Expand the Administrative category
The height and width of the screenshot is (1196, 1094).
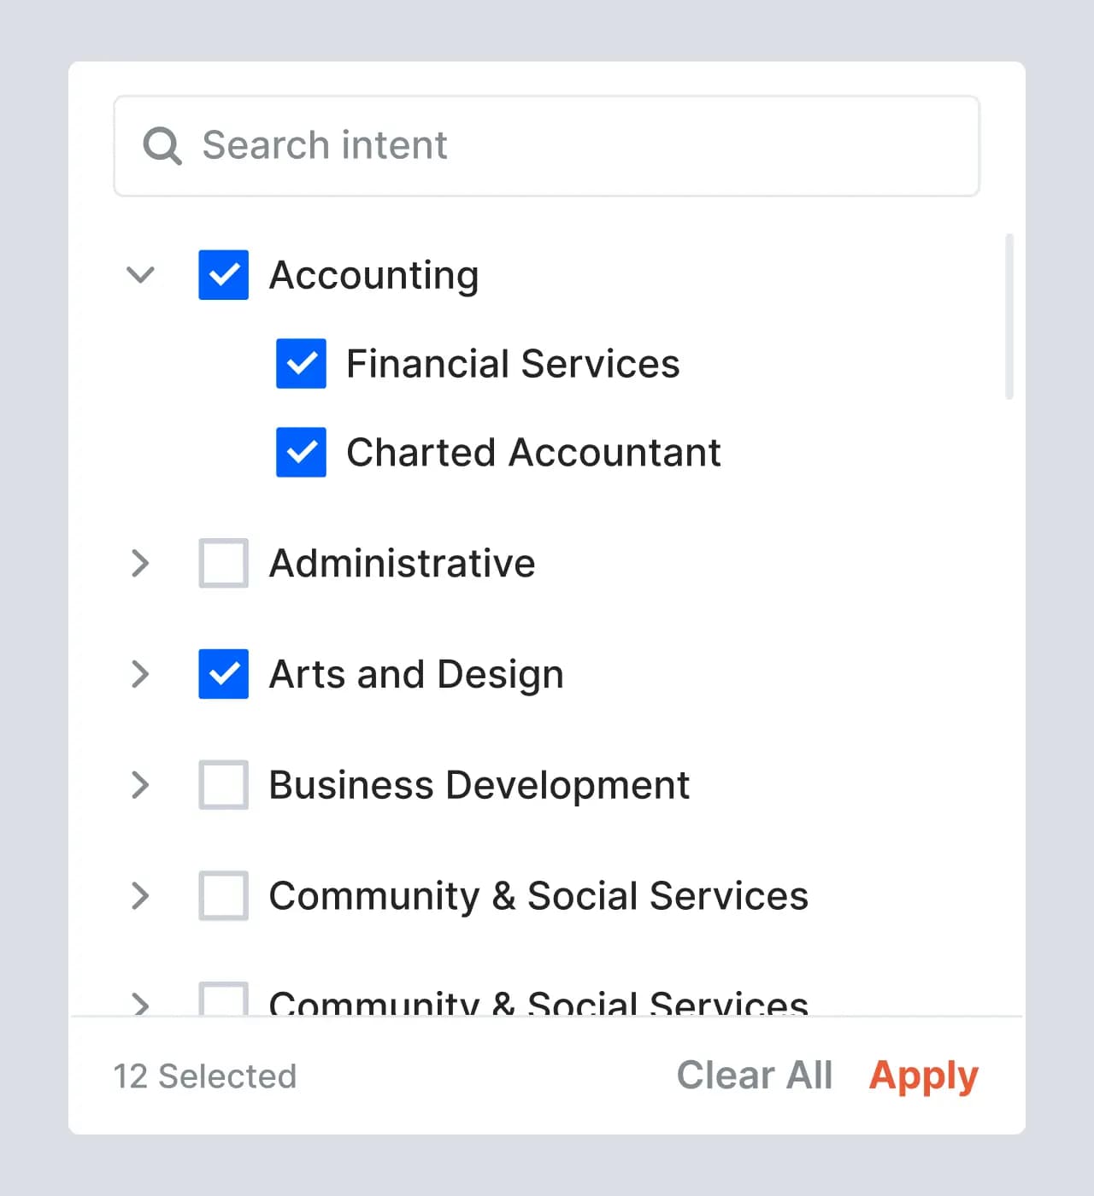(x=140, y=563)
